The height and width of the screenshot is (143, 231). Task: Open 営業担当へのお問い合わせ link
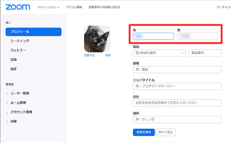pos(104,7)
